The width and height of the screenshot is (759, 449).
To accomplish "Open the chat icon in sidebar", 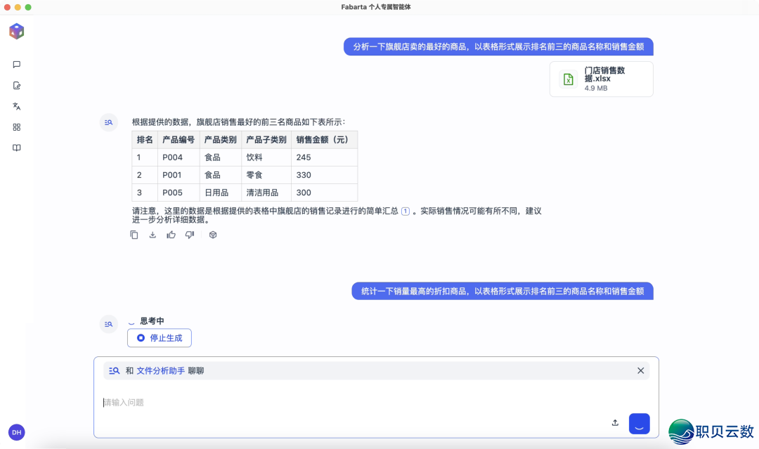I will [17, 65].
